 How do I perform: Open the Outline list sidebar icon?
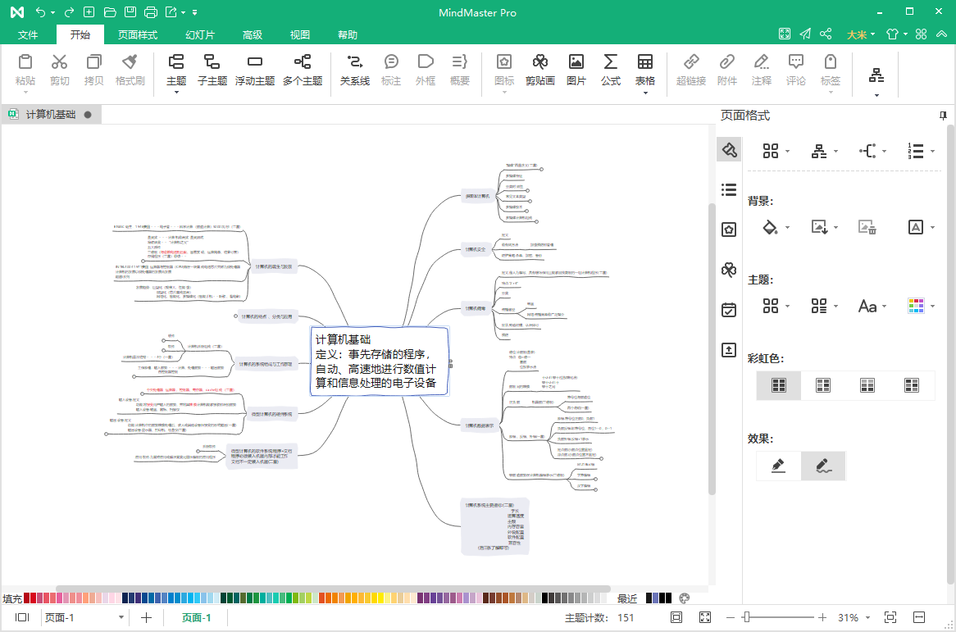[x=729, y=189]
